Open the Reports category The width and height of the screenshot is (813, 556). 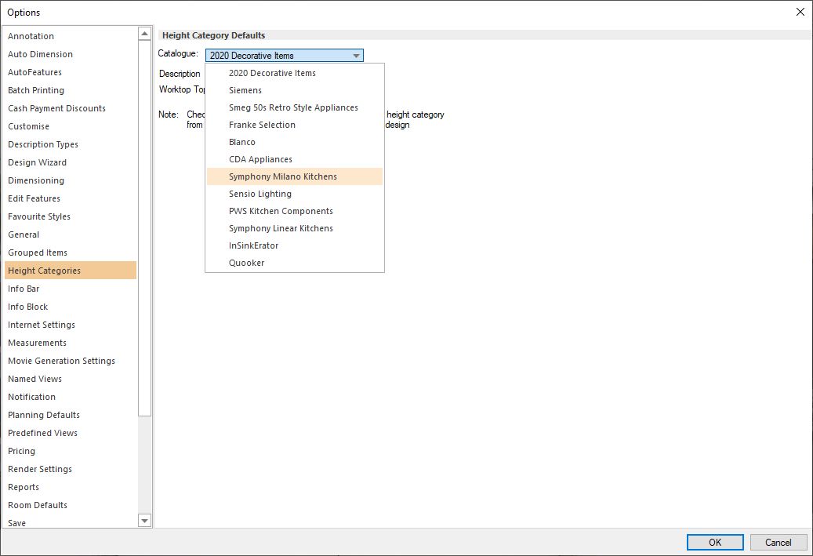(x=71, y=488)
